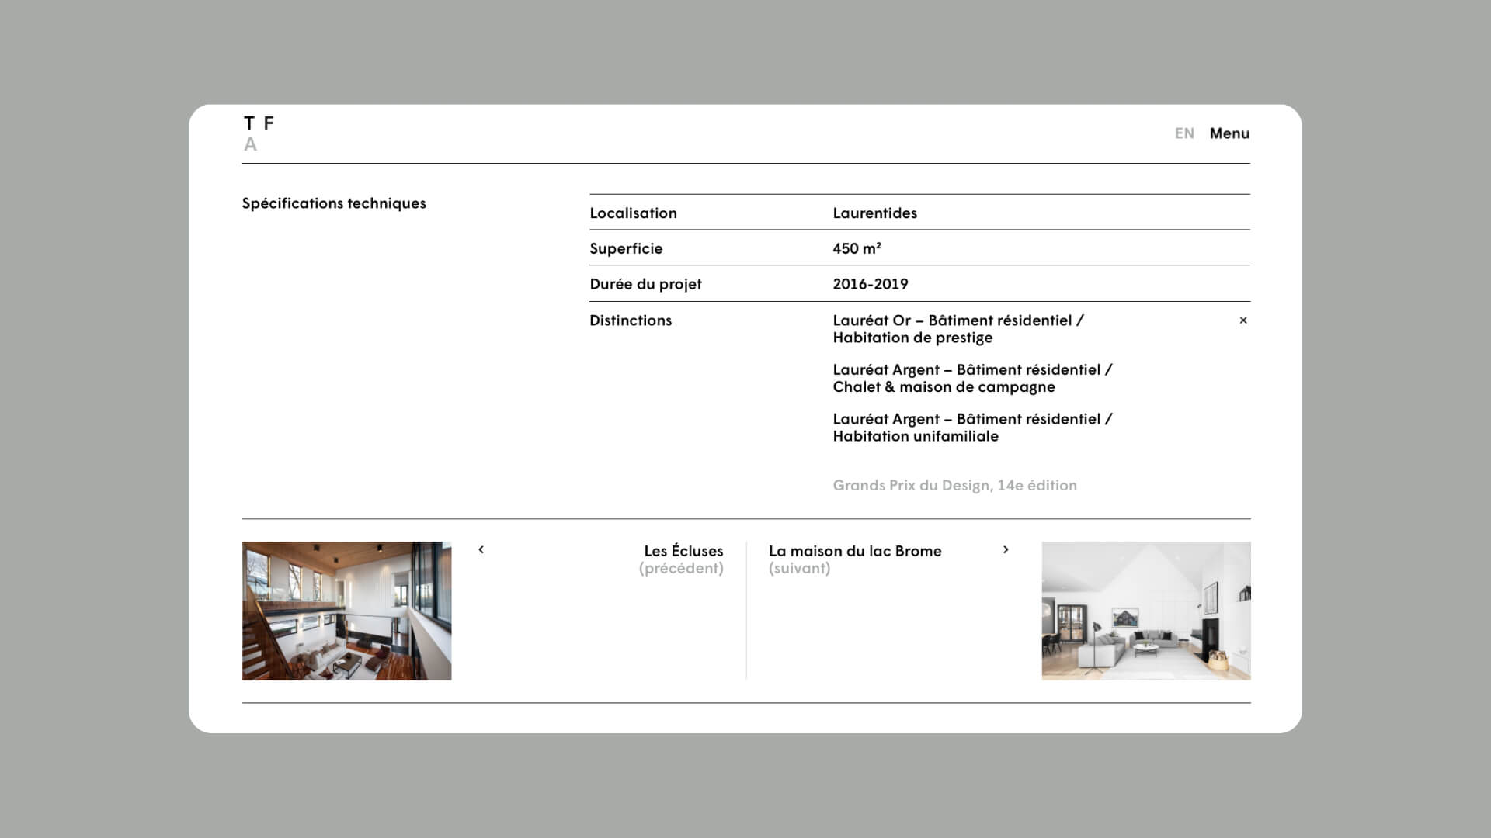Click the Laurentides location value
1491x838 pixels.
point(874,213)
